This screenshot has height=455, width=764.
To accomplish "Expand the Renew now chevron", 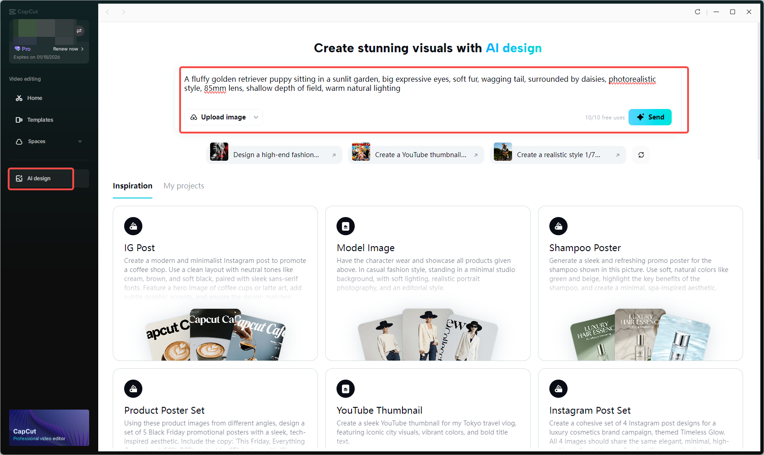I will tap(83, 49).
